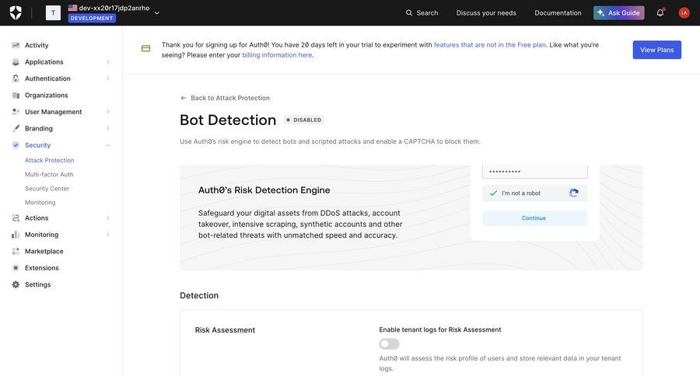
Task: Click Discuss your needs
Action: tap(486, 13)
